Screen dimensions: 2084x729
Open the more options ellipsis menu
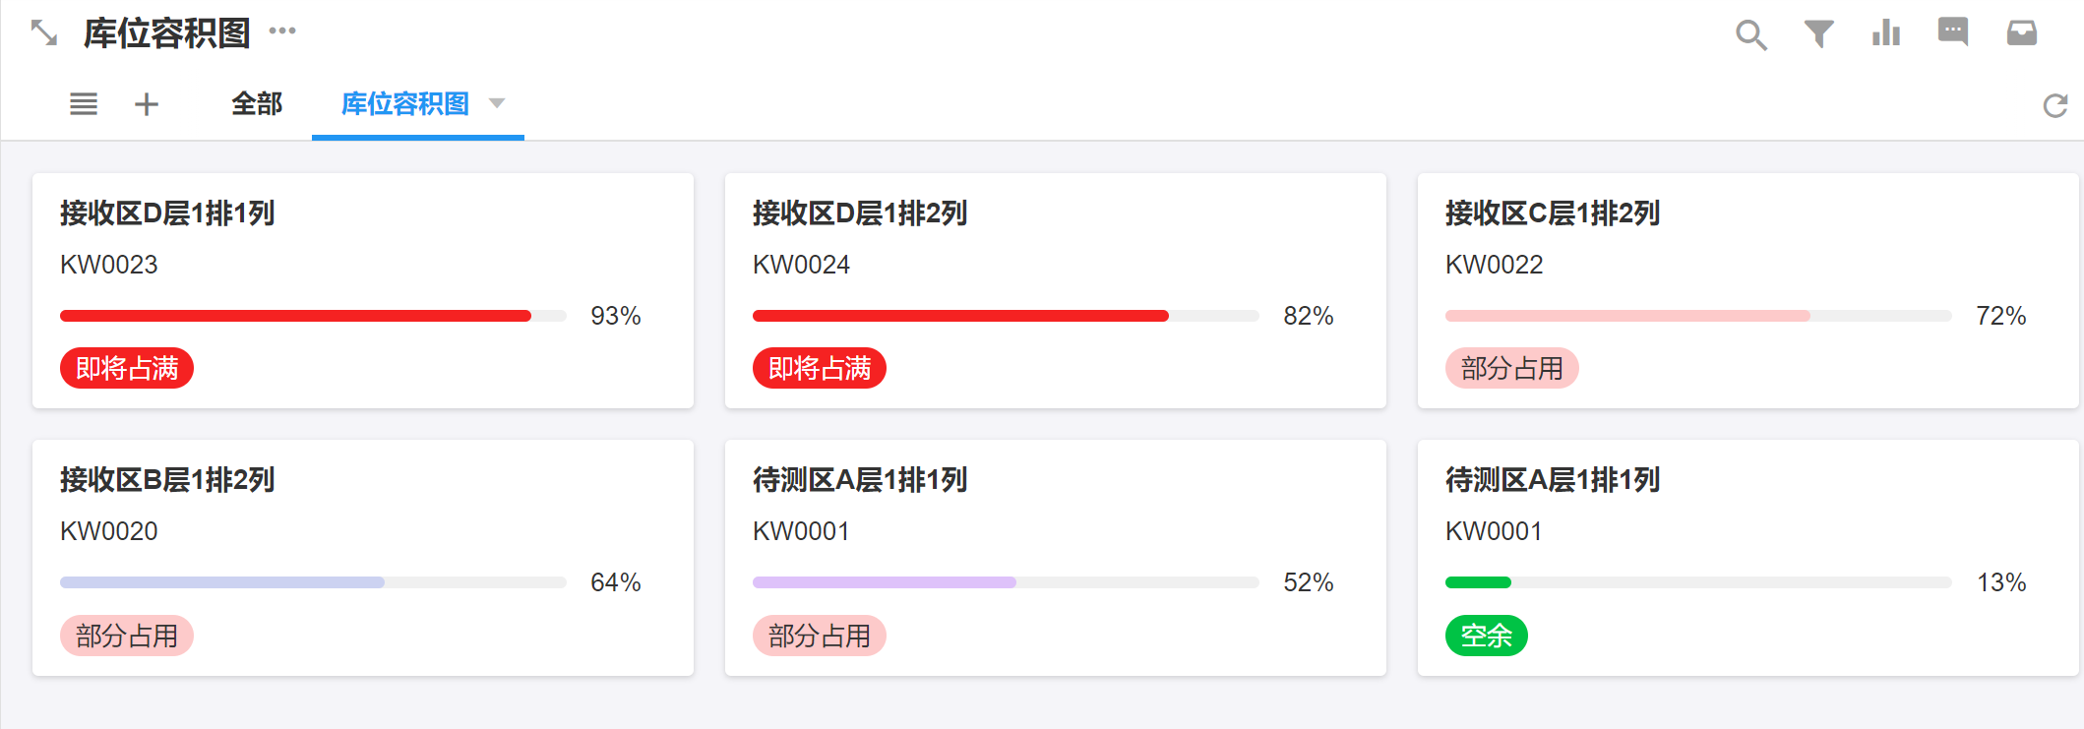[282, 31]
